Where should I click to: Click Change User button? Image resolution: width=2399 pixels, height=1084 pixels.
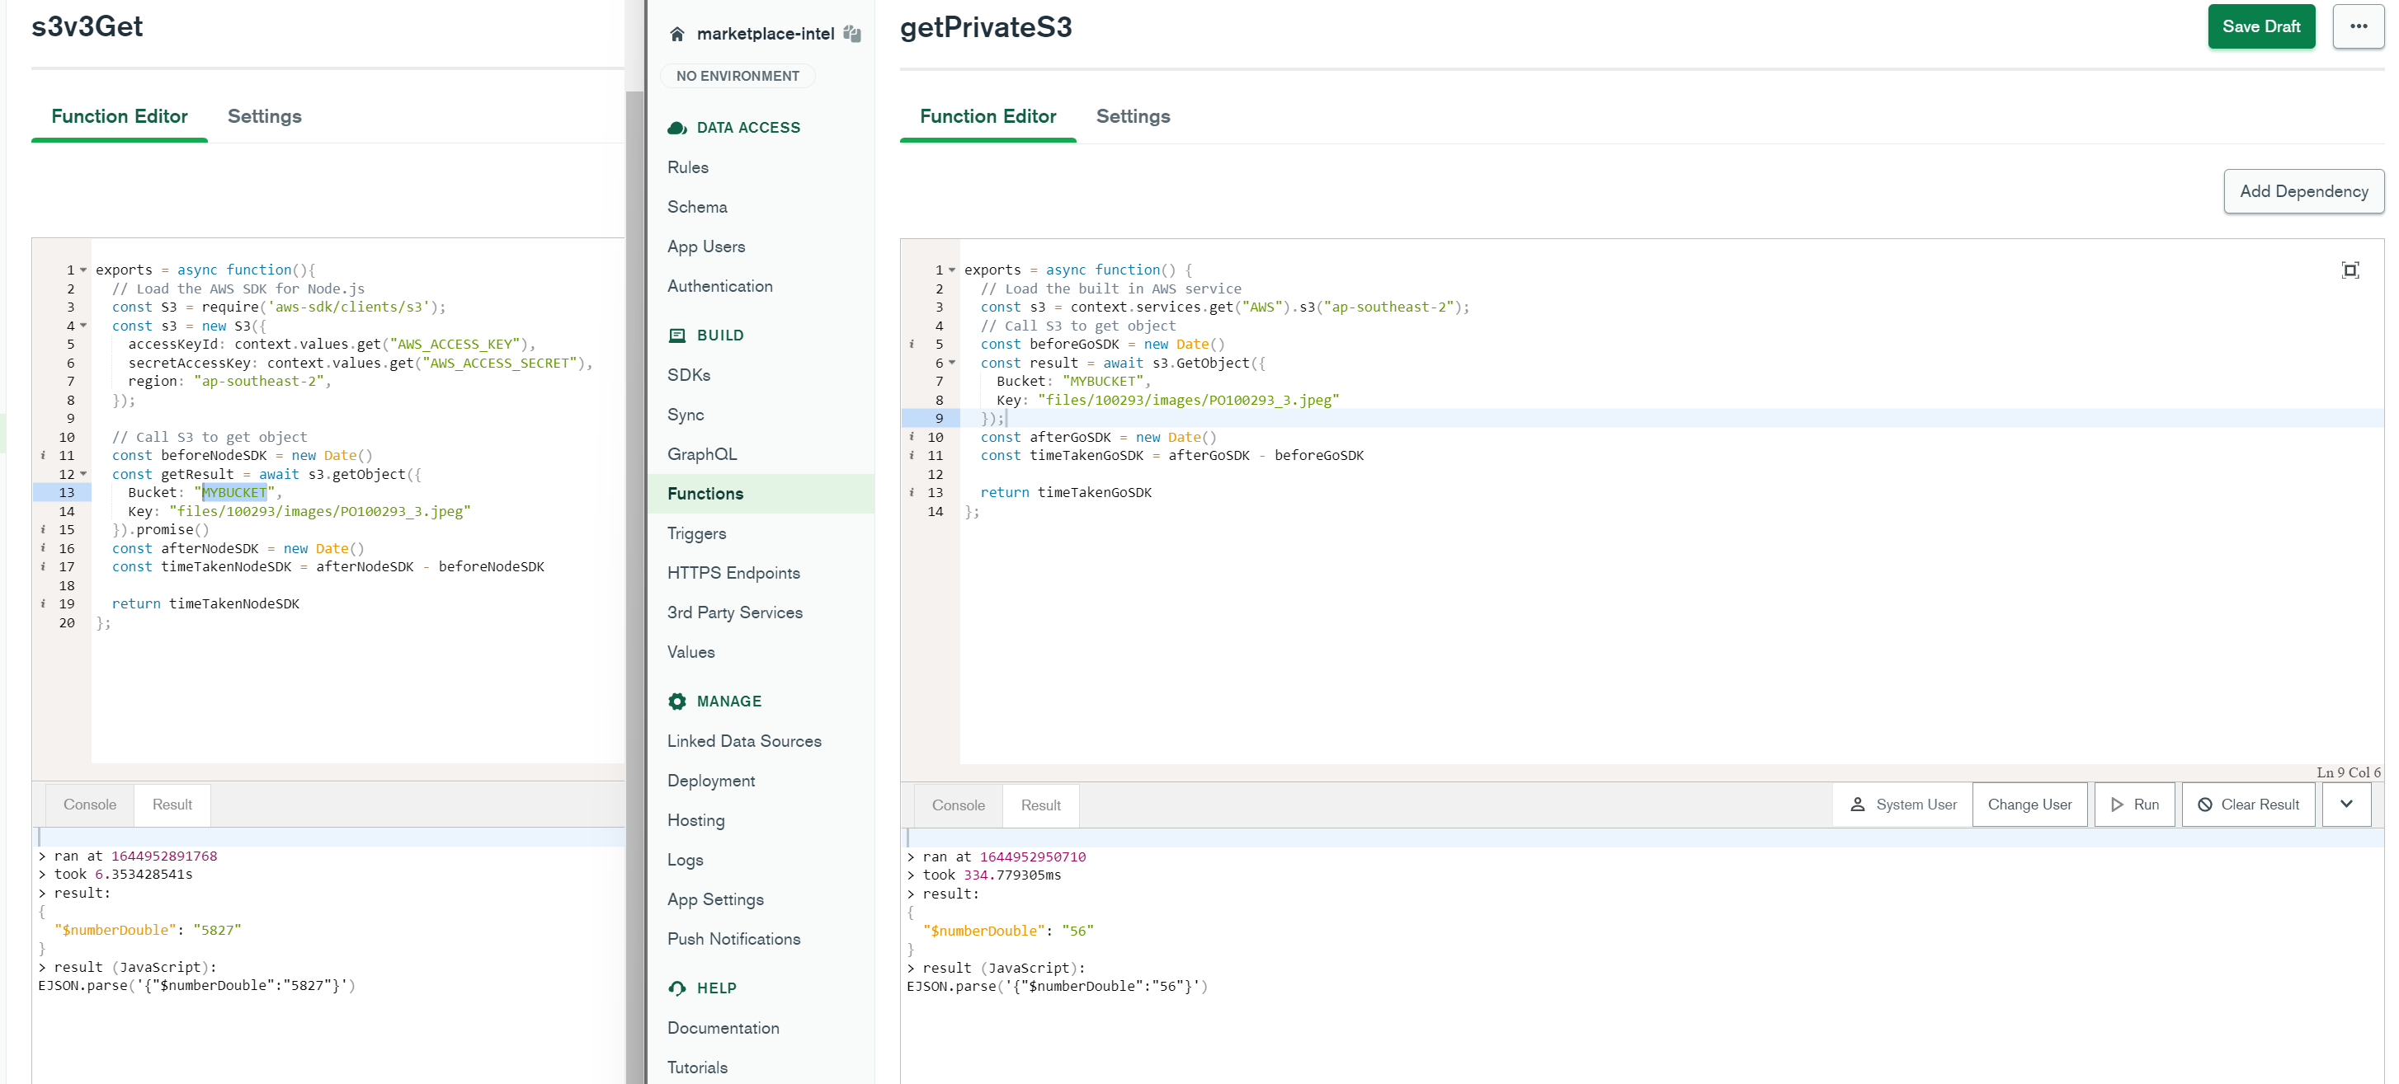click(x=2029, y=804)
